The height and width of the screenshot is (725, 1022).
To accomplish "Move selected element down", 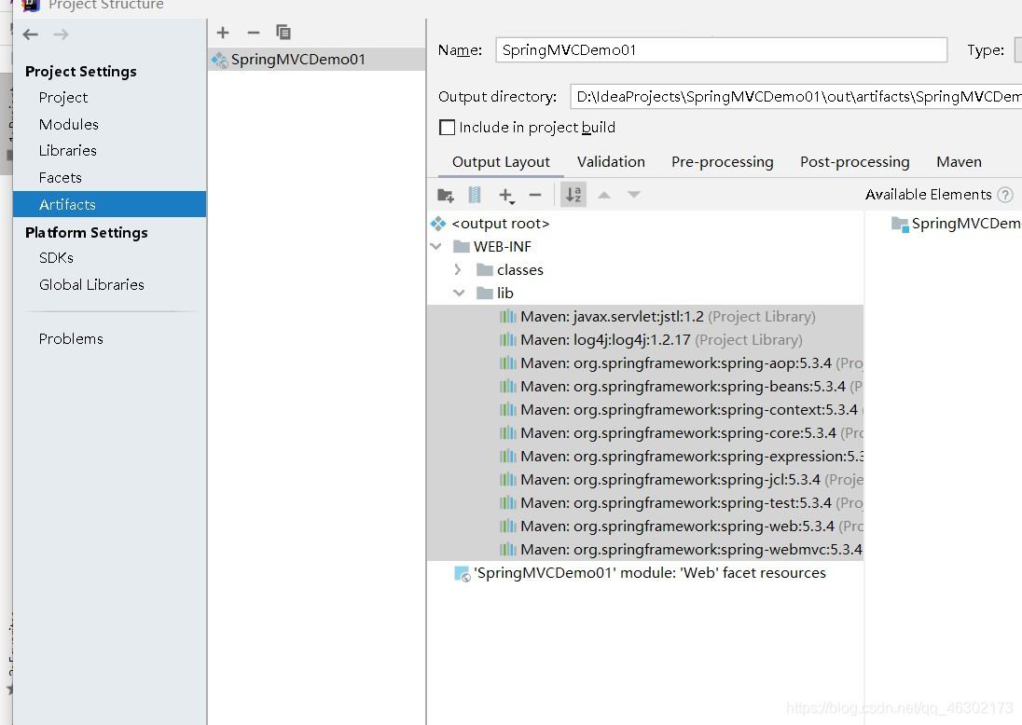I will pyautogui.click(x=633, y=195).
